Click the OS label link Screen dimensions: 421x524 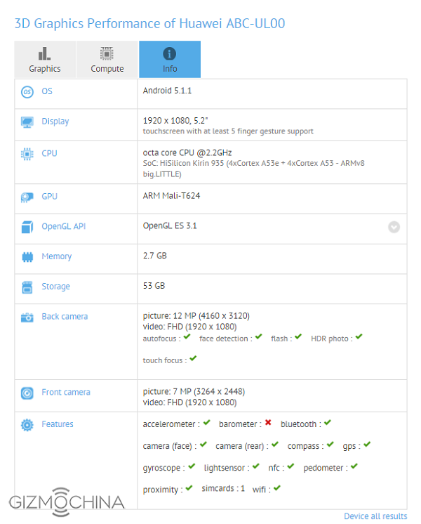click(47, 91)
